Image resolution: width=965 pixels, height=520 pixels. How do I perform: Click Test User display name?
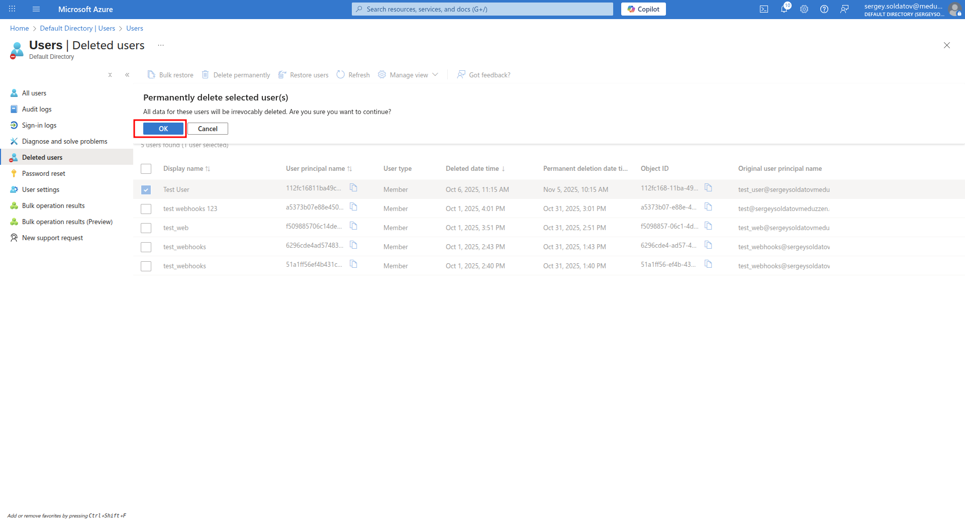(176, 189)
